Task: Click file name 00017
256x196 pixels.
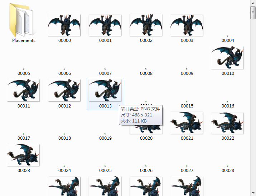Action: point(24,138)
